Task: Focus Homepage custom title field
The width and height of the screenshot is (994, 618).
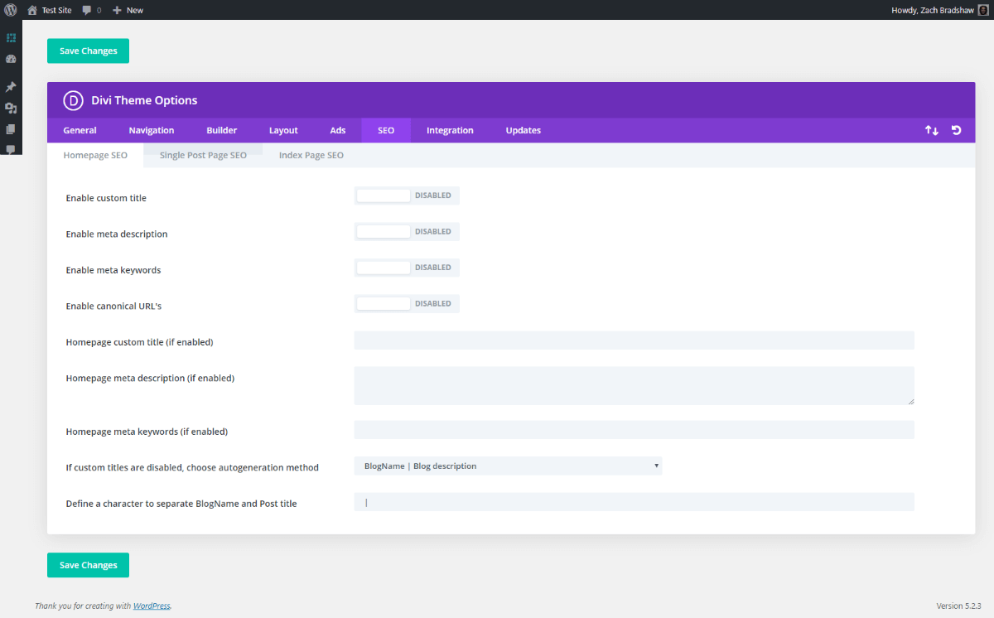Action: tap(634, 340)
